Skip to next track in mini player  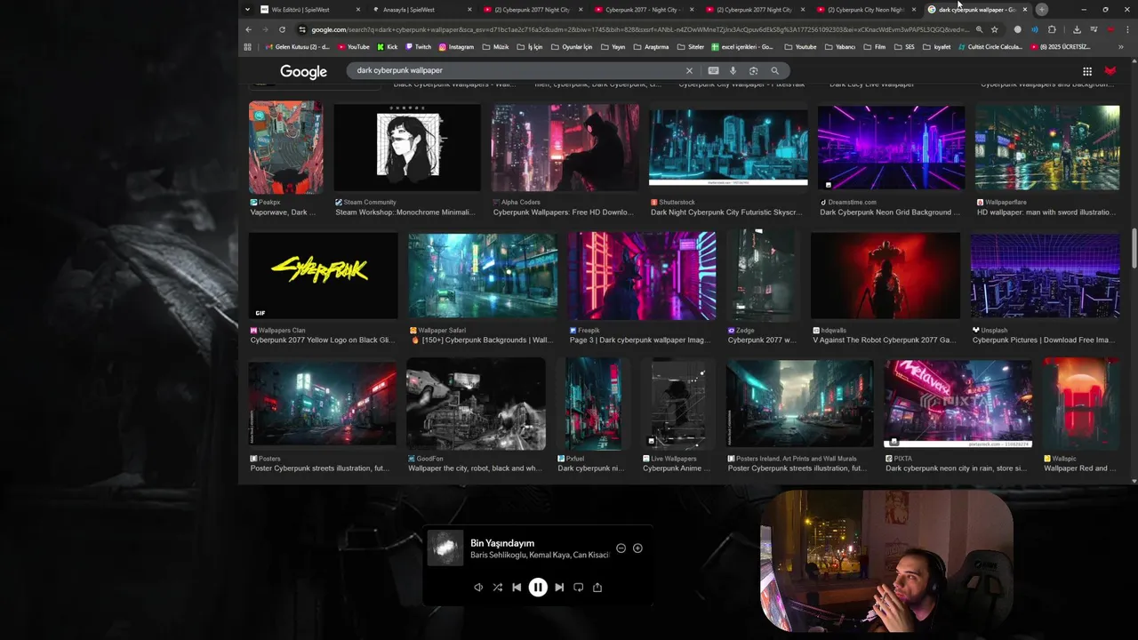[559, 587]
